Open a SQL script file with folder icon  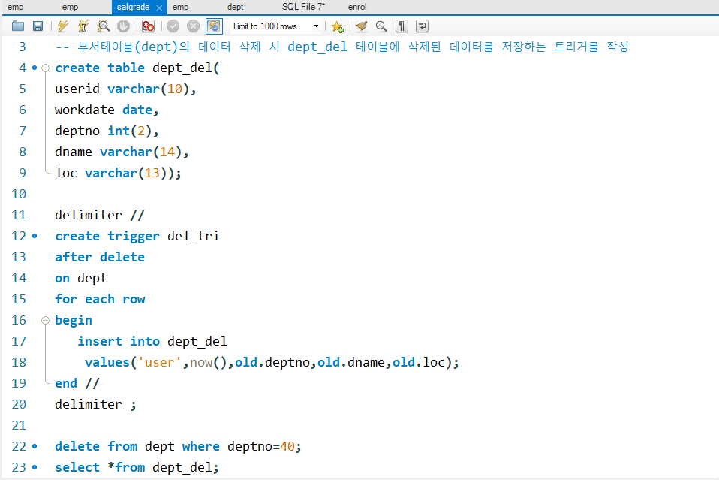click(18, 26)
